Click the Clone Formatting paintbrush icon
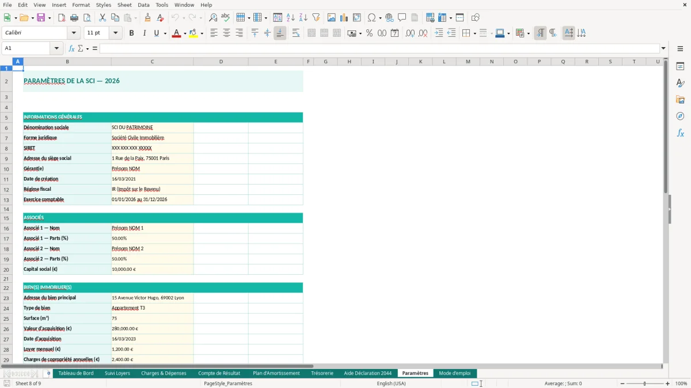 [148, 18]
